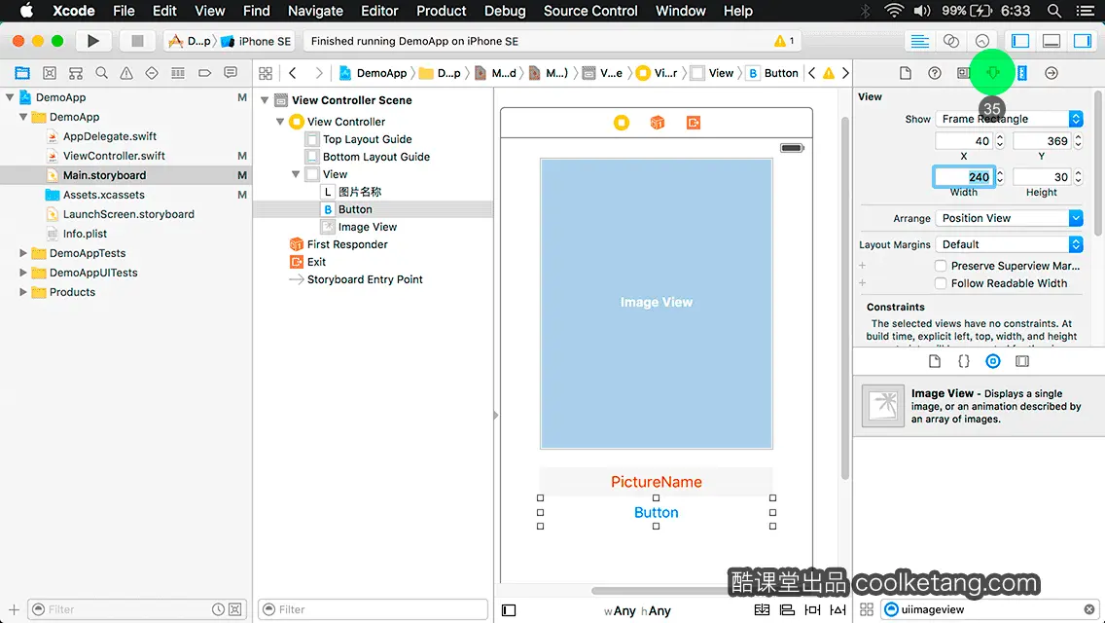Collapse the DemoApp project root
Image resolution: width=1105 pixels, height=623 pixels.
point(10,97)
